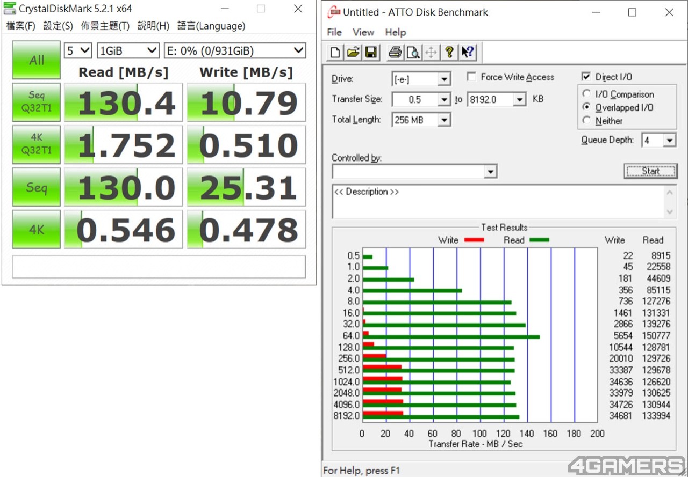
Task: Click the Seq Q32T1 test button
Action: (x=37, y=102)
